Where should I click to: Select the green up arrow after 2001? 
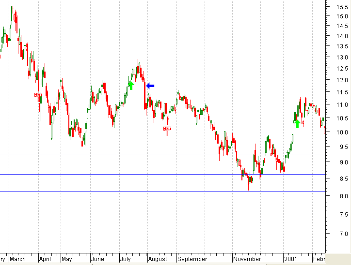[297, 124]
